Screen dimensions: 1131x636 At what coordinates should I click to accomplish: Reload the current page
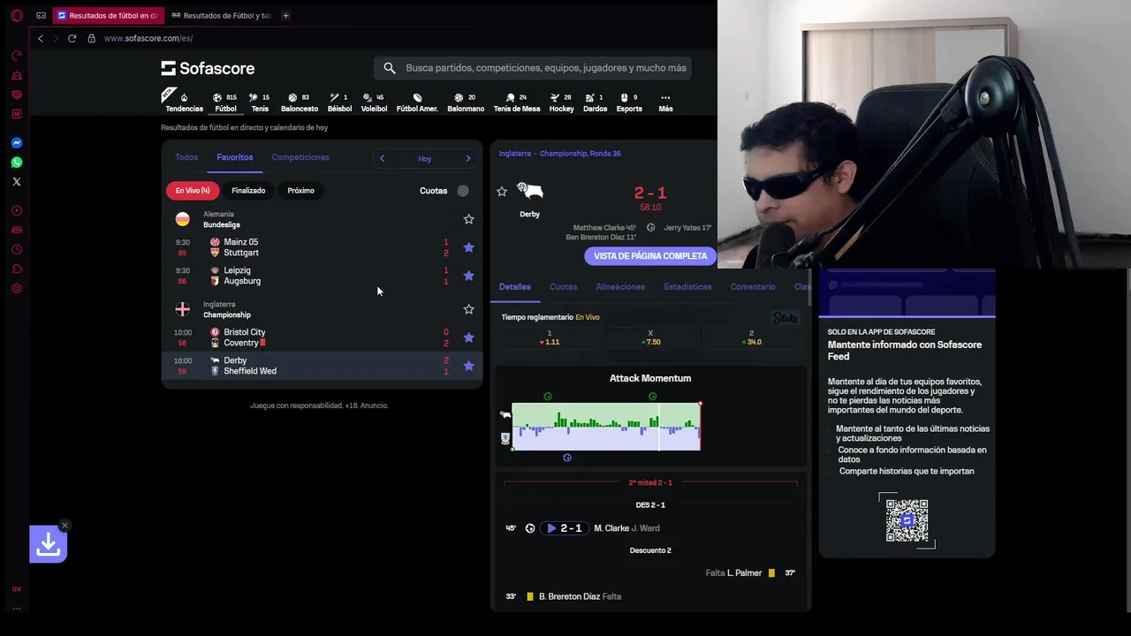(72, 38)
